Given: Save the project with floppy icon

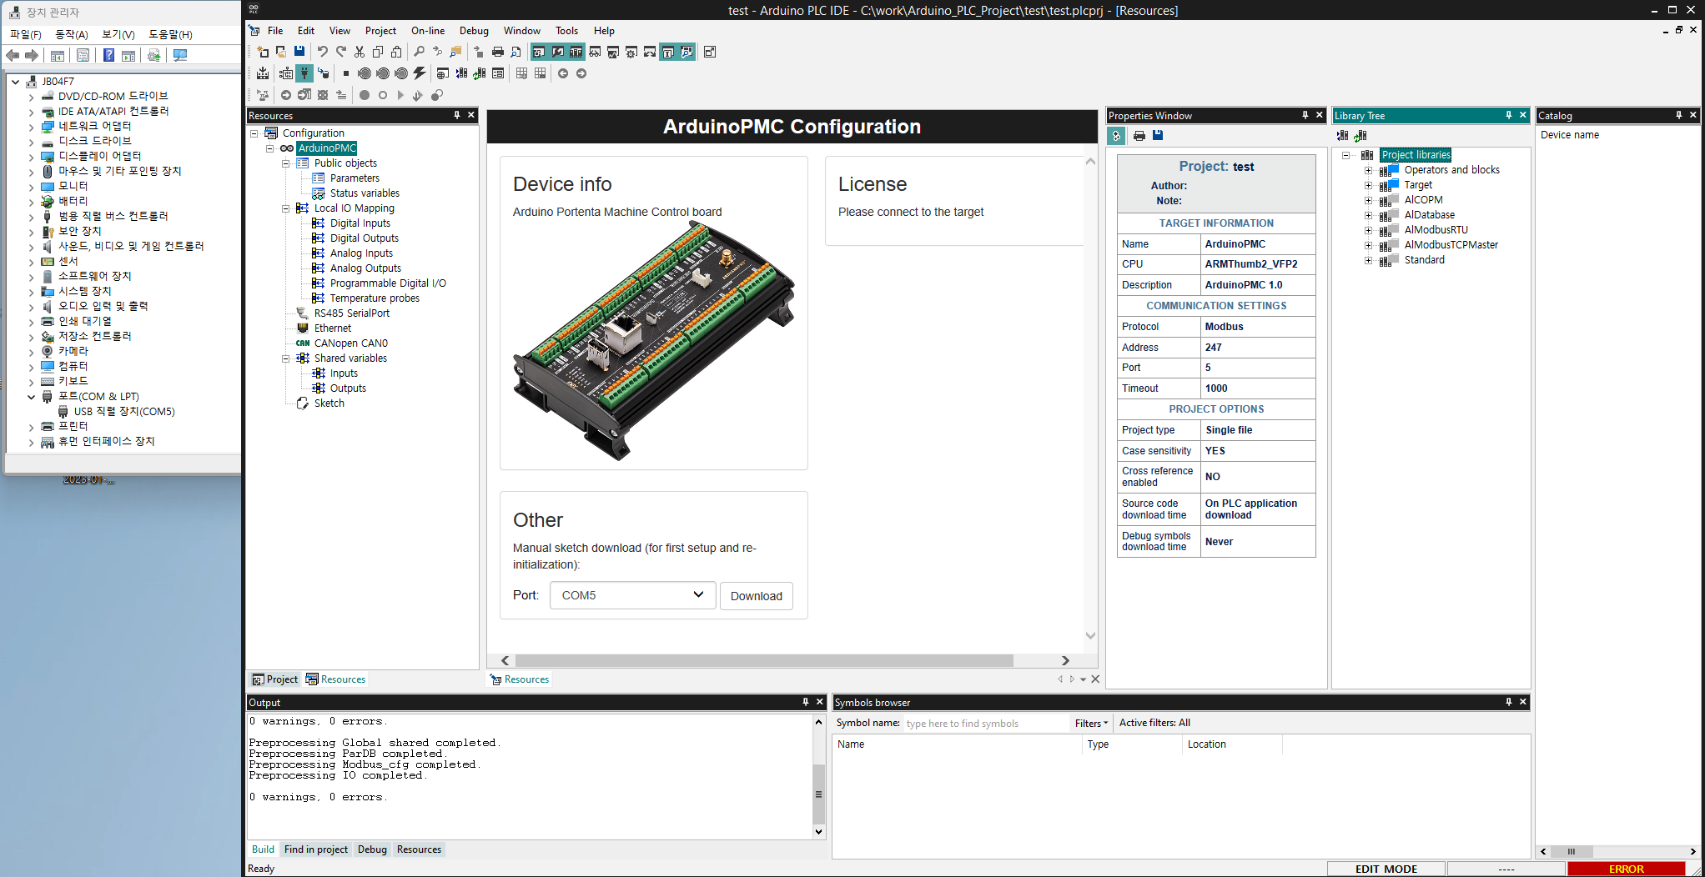Looking at the screenshot, I should (x=299, y=52).
